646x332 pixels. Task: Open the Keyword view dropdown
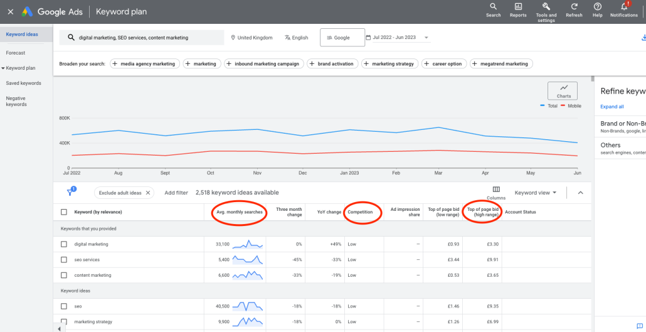pyautogui.click(x=535, y=193)
